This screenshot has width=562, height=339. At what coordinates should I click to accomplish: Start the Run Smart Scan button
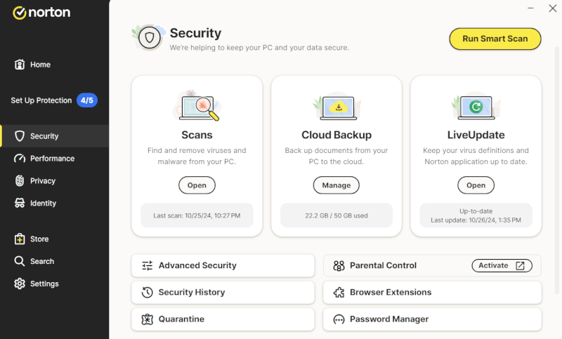pos(495,39)
